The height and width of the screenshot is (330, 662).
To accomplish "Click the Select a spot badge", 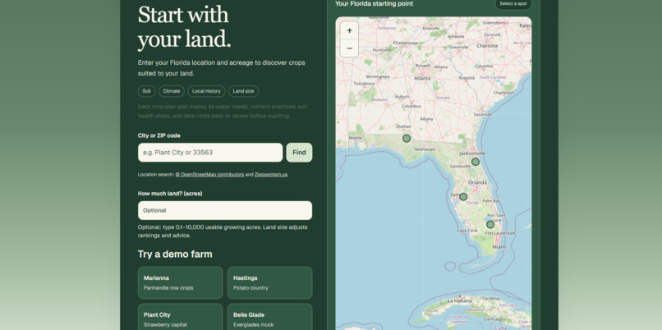I will (x=513, y=4).
